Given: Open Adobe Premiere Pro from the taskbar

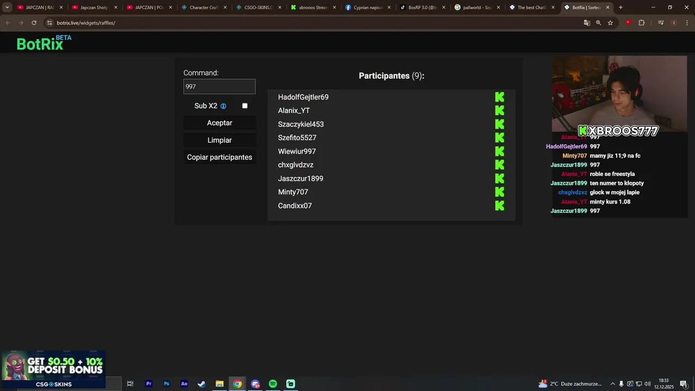Looking at the screenshot, I should (149, 384).
